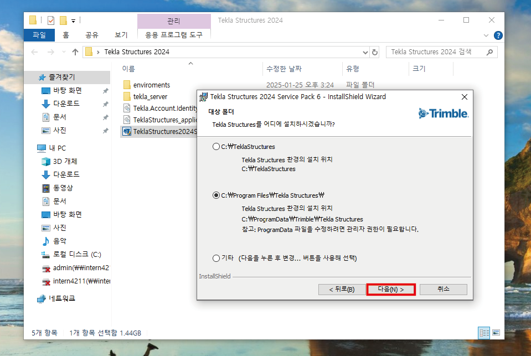
Task: Open the recent locations dropdown arrow
Action: pos(64,52)
